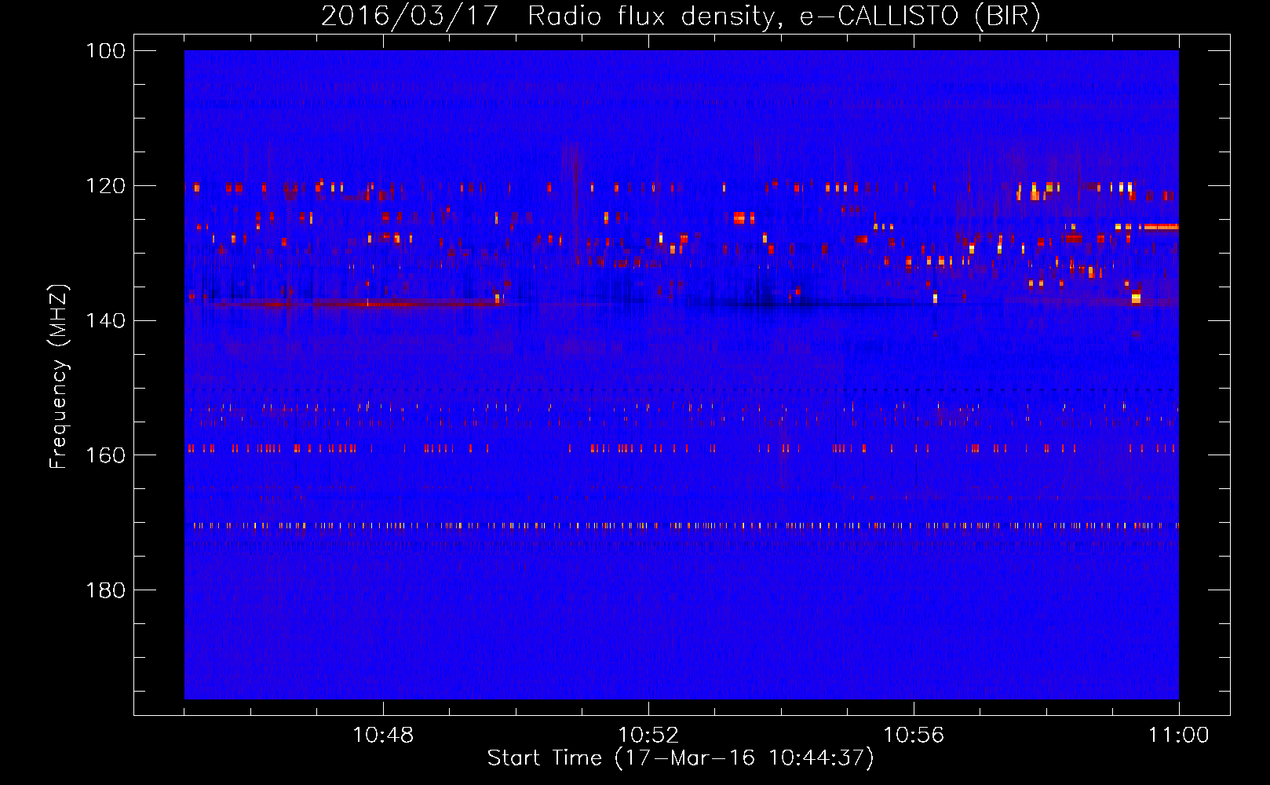This screenshot has height=785, width=1270.
Task: Click the 10:56 time tick label
Action: pos(914,736)
